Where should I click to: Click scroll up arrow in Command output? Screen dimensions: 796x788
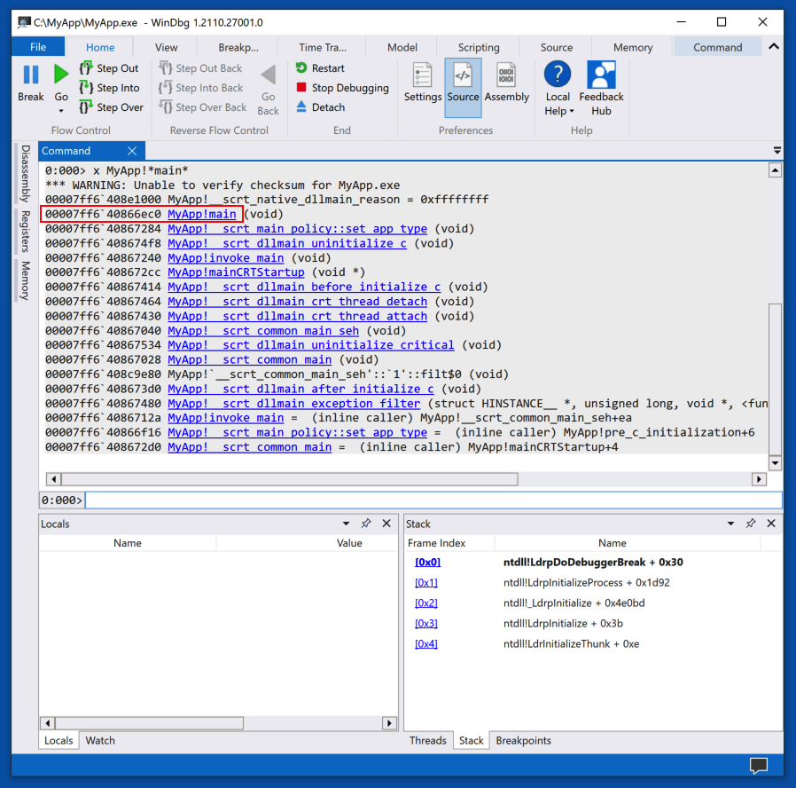click(775, 170)
